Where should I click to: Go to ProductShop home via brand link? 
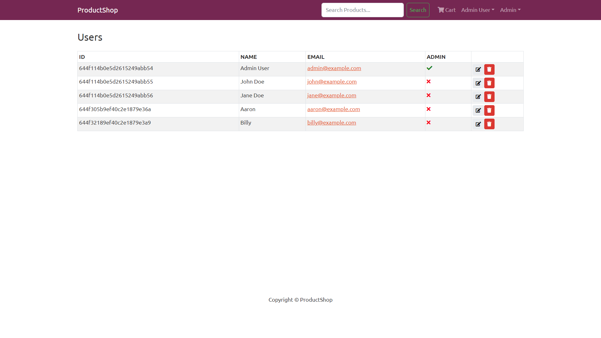click(98, 10)
